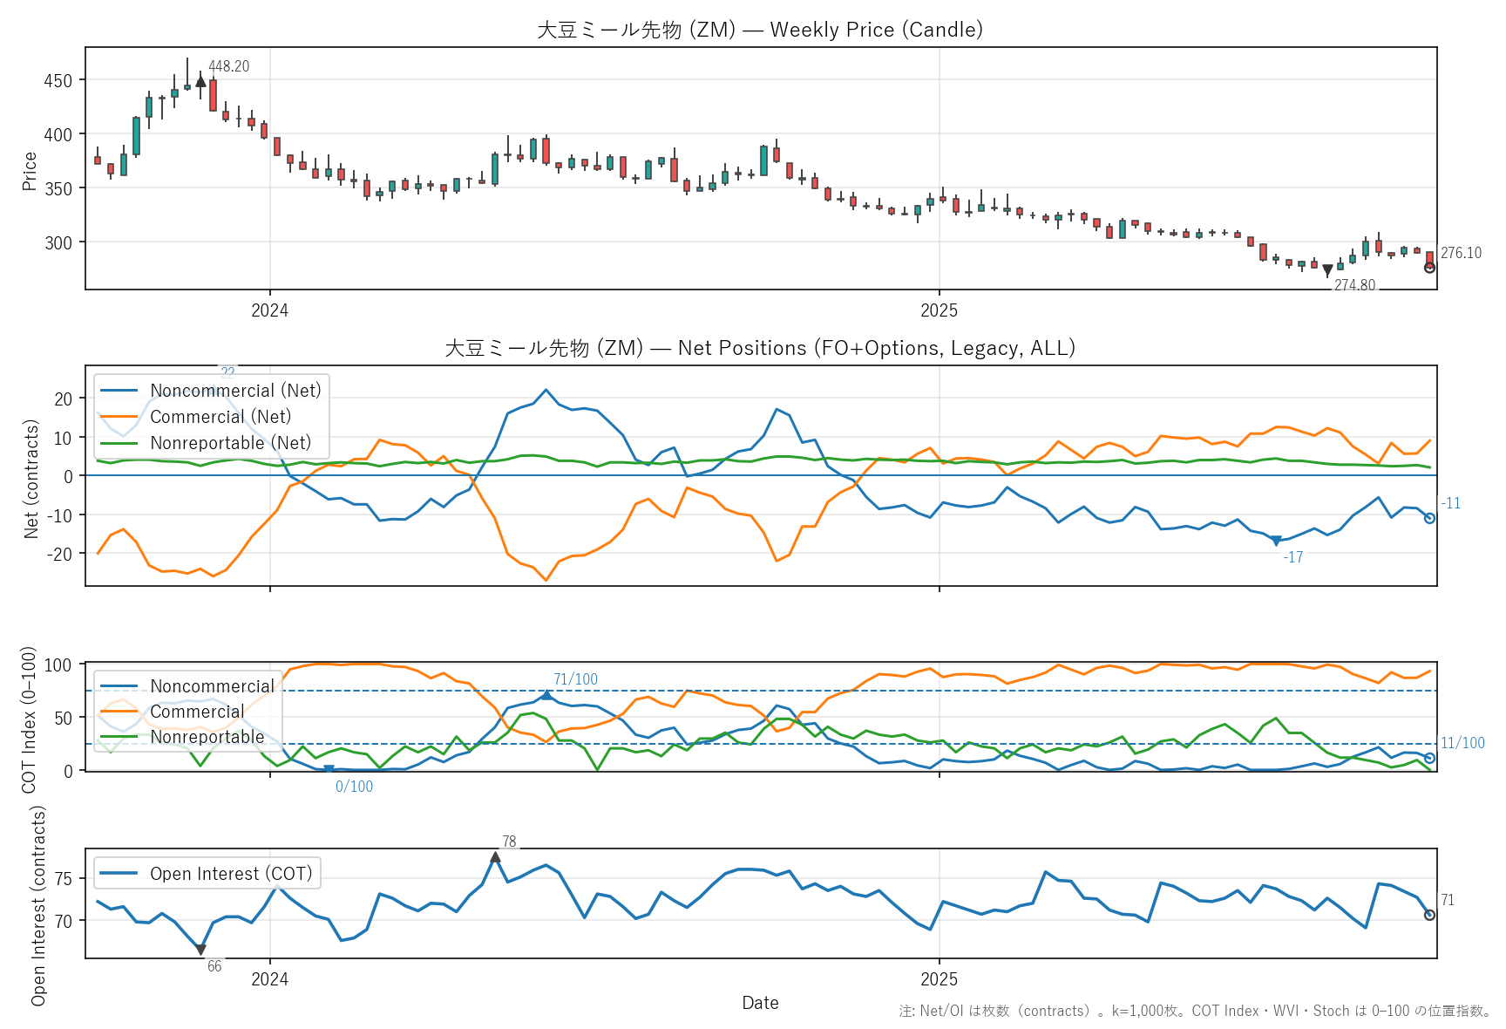The width and height of the screenshot is (1506, 1029).
Task: Click the orange Commercial swatch in COT Index legend
Action: [119, 712]
